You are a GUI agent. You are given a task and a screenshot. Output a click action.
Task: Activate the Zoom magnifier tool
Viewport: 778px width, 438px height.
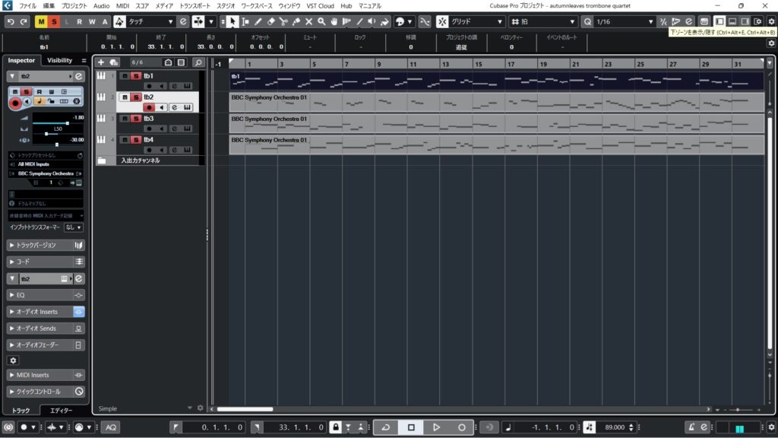[x=321, y=21]
